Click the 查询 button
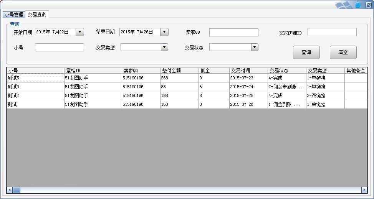The height and width of the screenshot is (199, 374). pos(306,53)
